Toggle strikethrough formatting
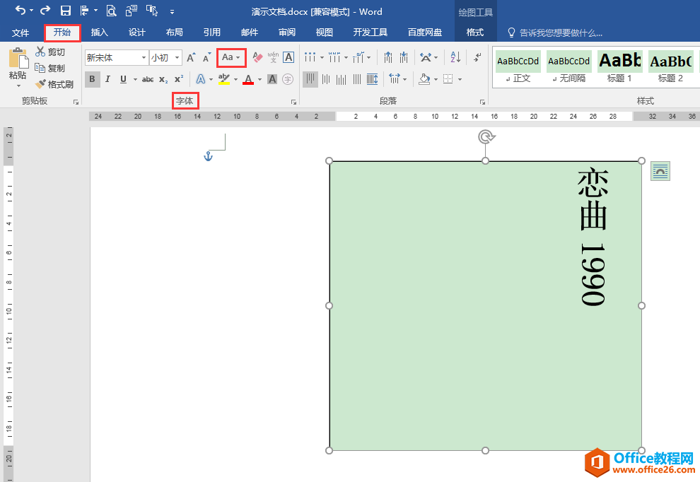Viewport: 700px width, 482px height. 147,79
